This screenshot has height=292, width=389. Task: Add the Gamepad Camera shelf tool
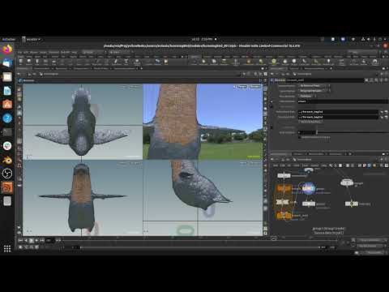click(x=374, y=62)
